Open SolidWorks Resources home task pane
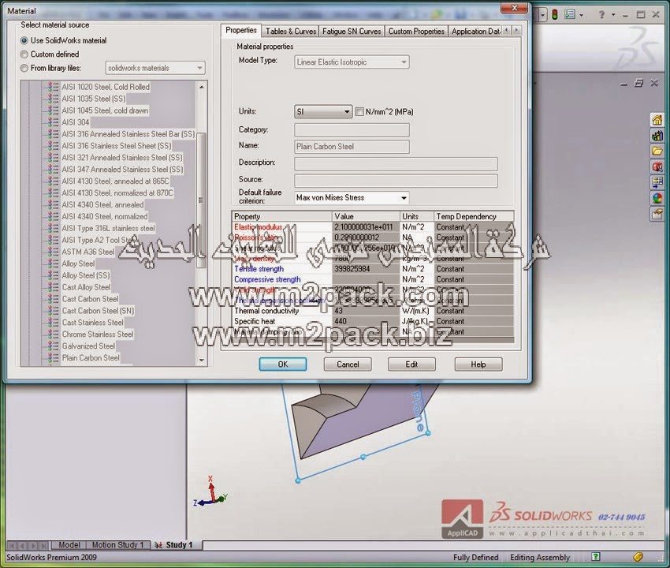 (x=657, y=120)
